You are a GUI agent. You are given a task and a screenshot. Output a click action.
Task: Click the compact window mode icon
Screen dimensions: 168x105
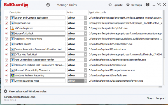[159, 4]
